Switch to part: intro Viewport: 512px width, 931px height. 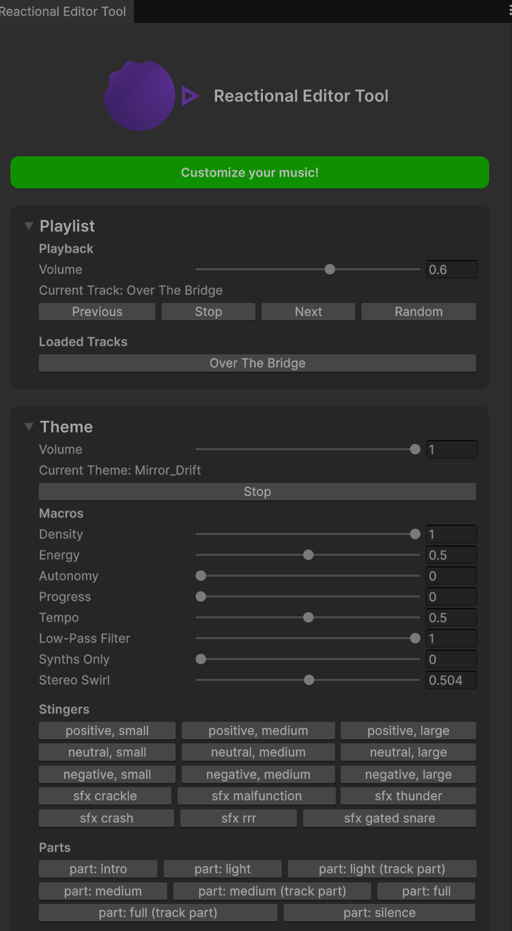(98, 869)
